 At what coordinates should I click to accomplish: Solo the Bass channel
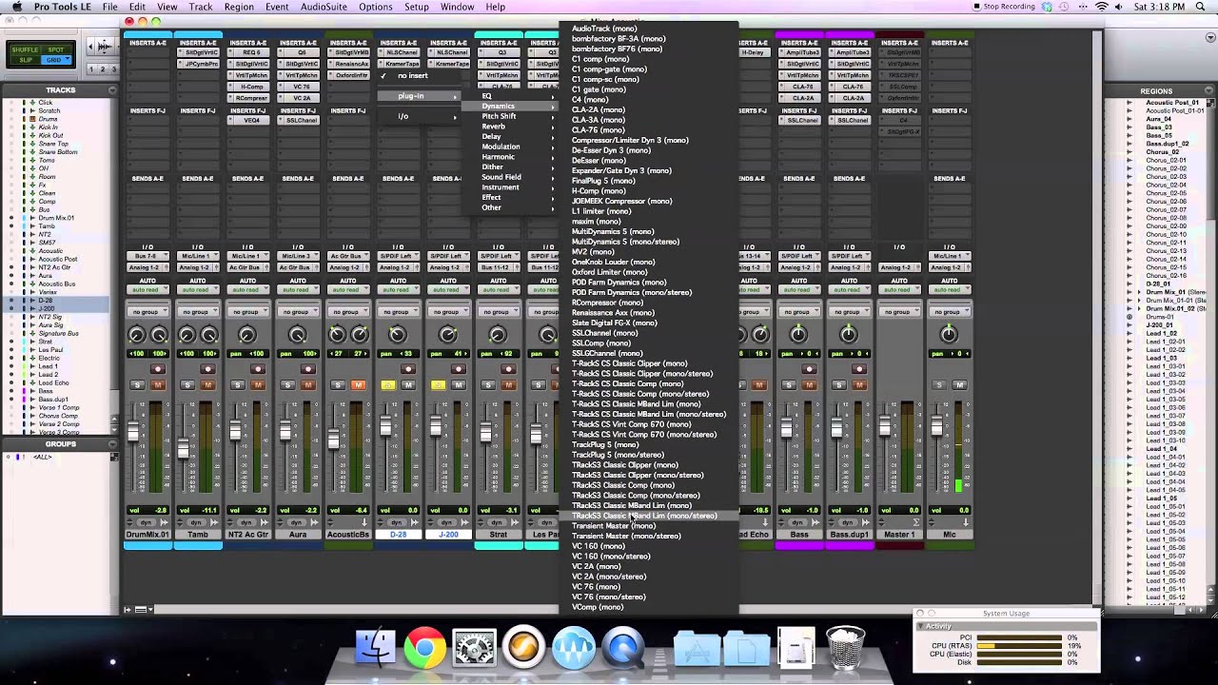[789, 384]
